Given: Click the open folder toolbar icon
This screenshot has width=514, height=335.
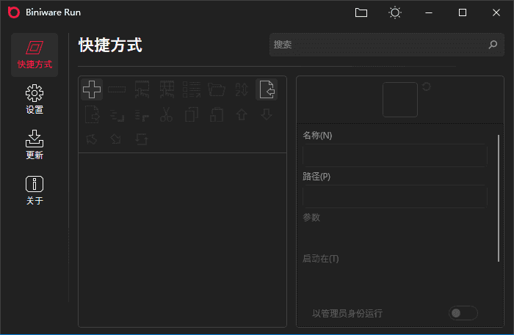Looking at the screenshot, I should (x=217, y=89).
